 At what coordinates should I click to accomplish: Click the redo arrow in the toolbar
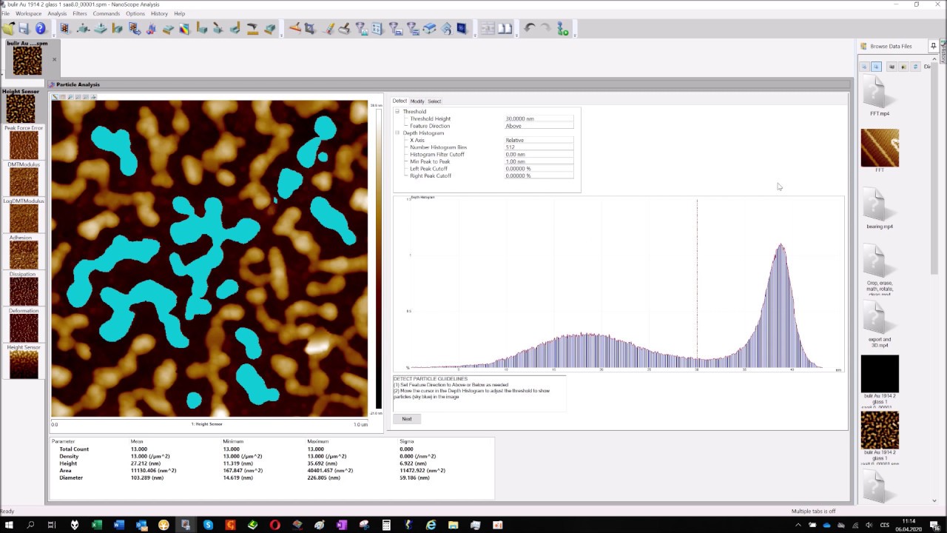[546, 29]
